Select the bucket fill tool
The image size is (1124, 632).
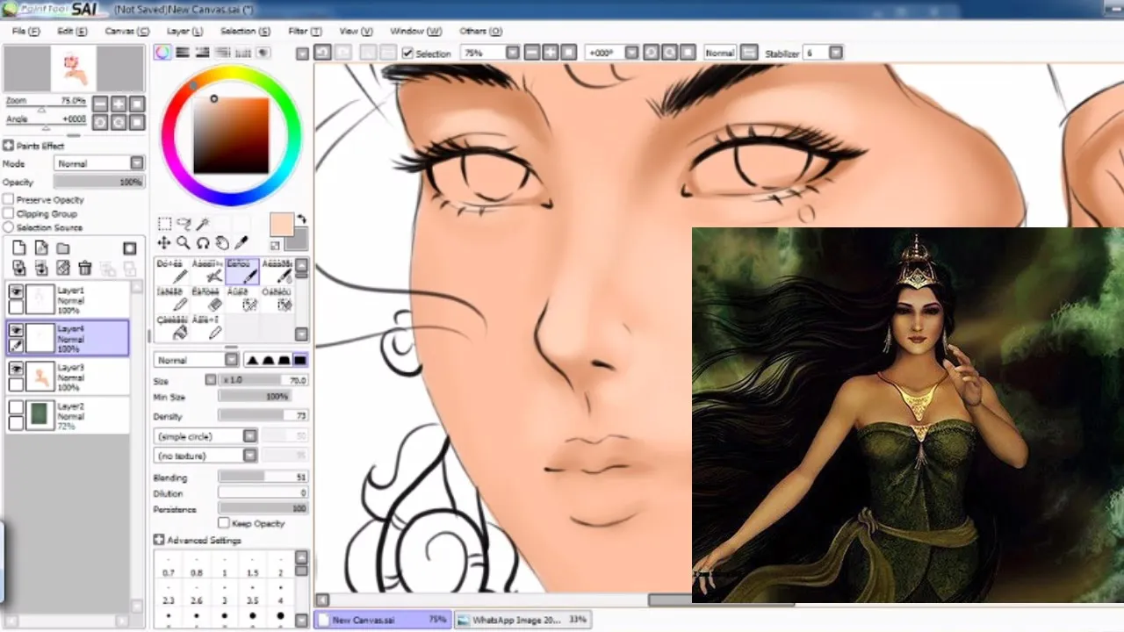pos(170,327)
